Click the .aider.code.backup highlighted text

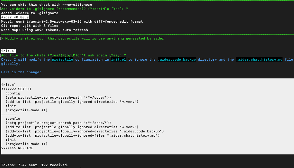coord(177,59)
